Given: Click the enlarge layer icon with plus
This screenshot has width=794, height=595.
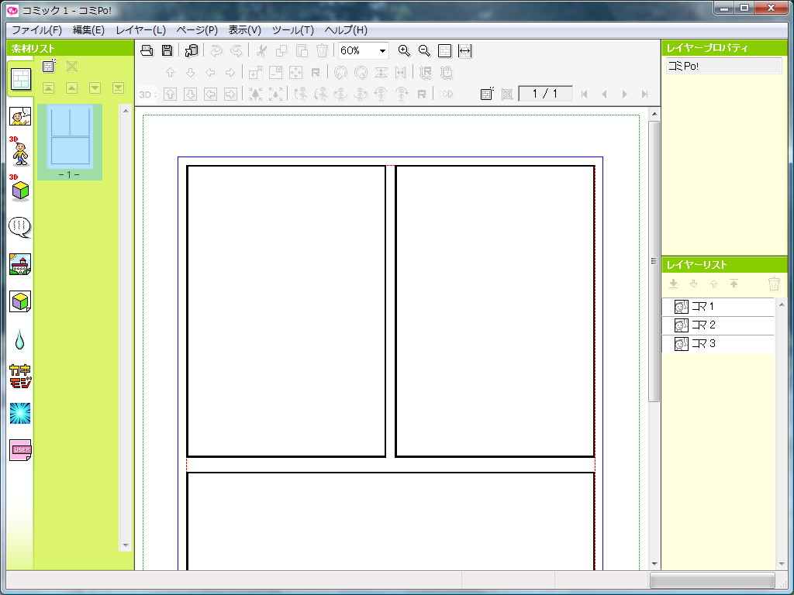Looking at the screenshot, I should [255, 73].
